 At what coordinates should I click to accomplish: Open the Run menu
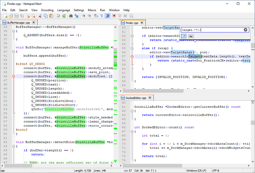103,10
